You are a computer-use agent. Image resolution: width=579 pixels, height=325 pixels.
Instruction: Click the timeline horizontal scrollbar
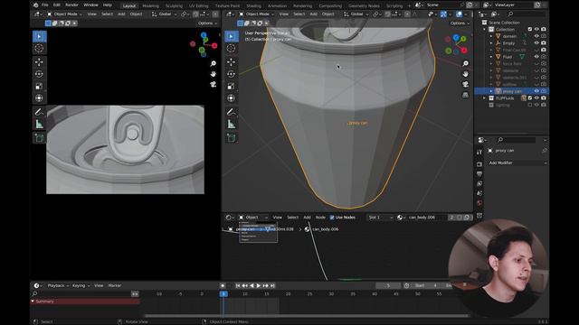[307, 316]
